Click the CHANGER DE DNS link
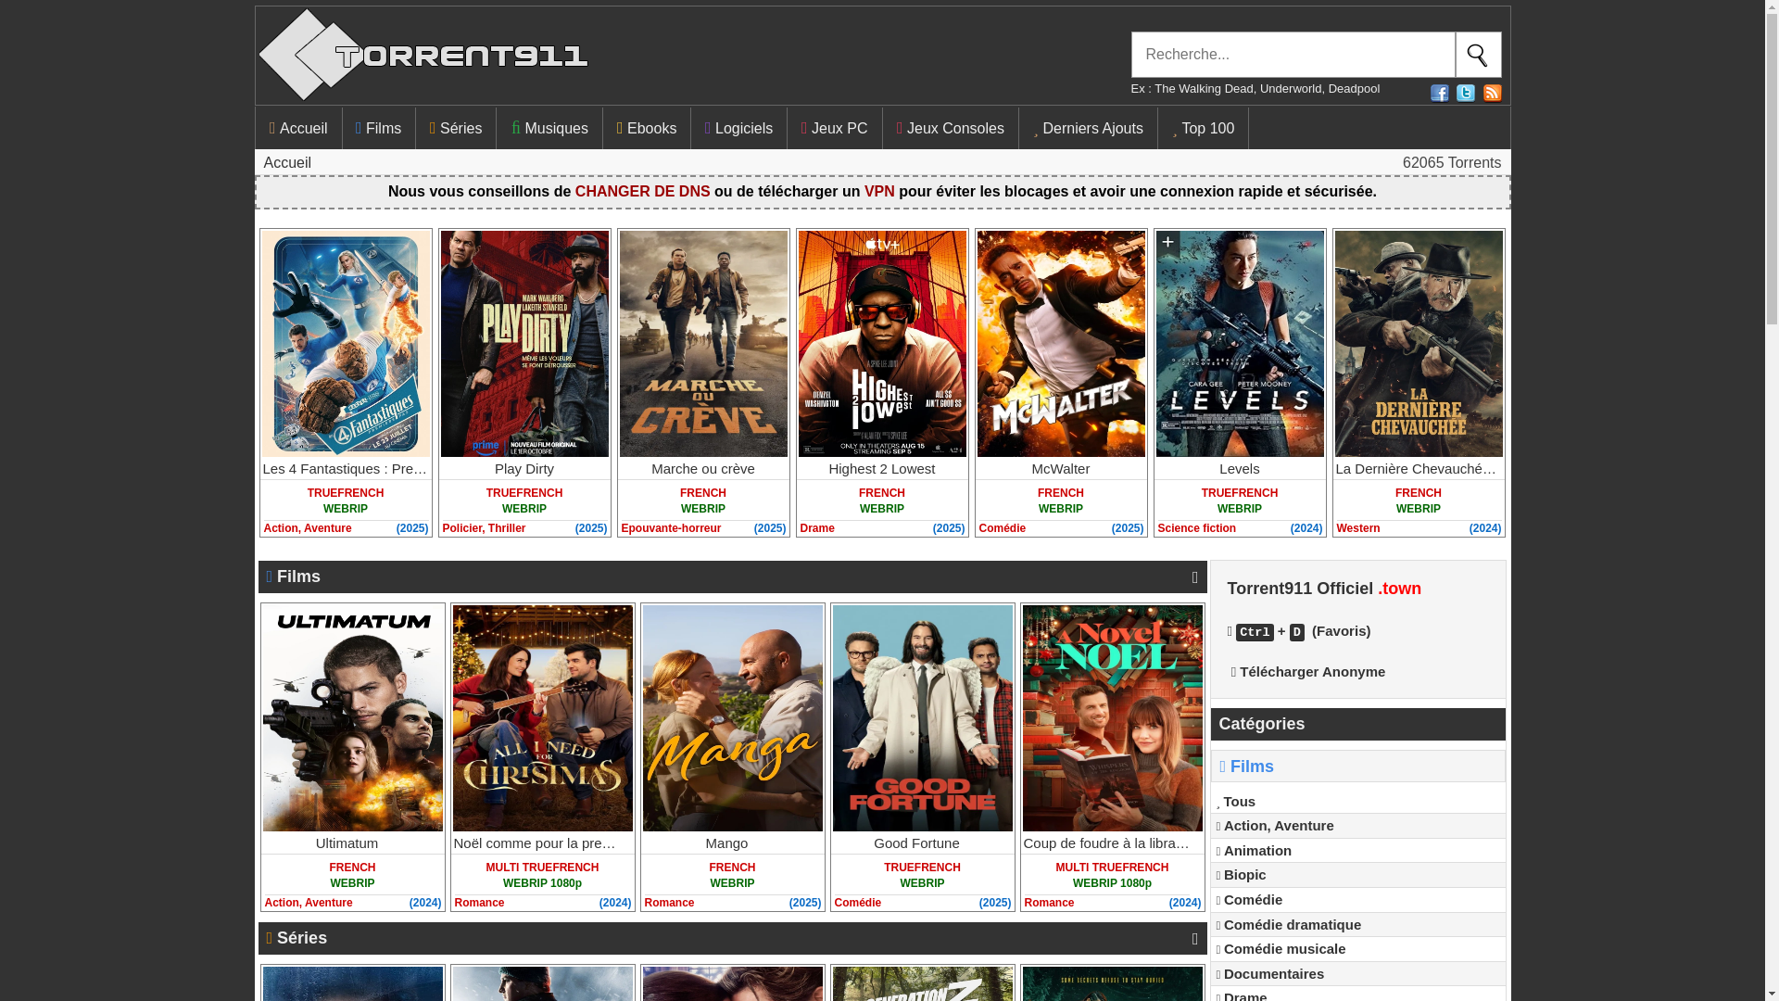 pos(642,192)
